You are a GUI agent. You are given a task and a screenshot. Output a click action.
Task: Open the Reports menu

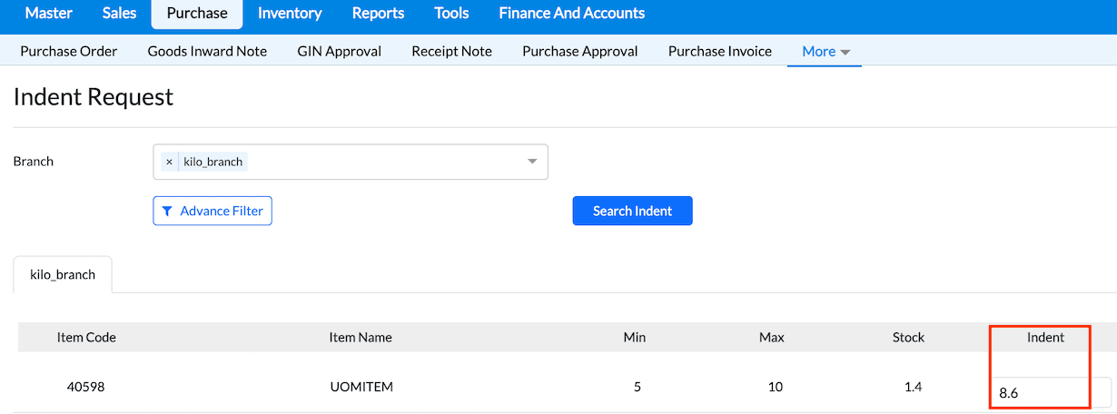[x=378, y=13]
